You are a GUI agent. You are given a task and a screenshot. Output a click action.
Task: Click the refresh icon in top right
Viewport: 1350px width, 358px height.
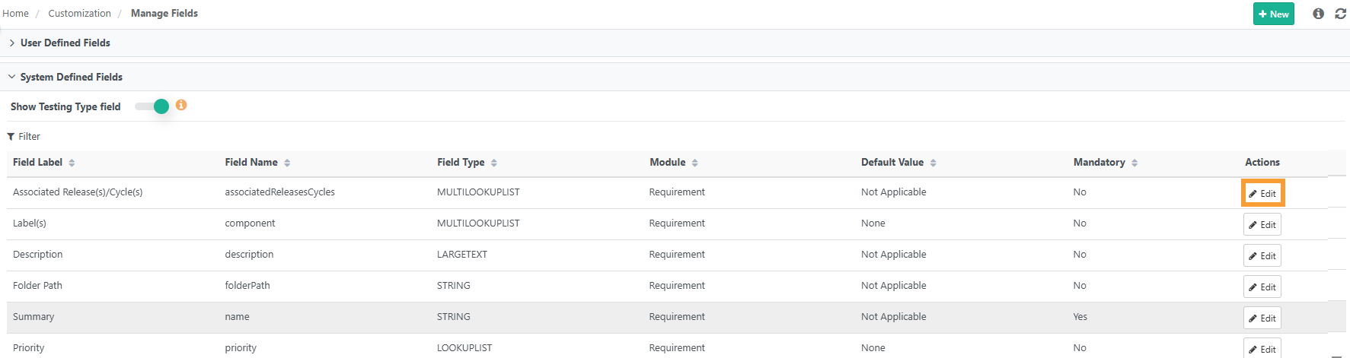pos(1340,14)
